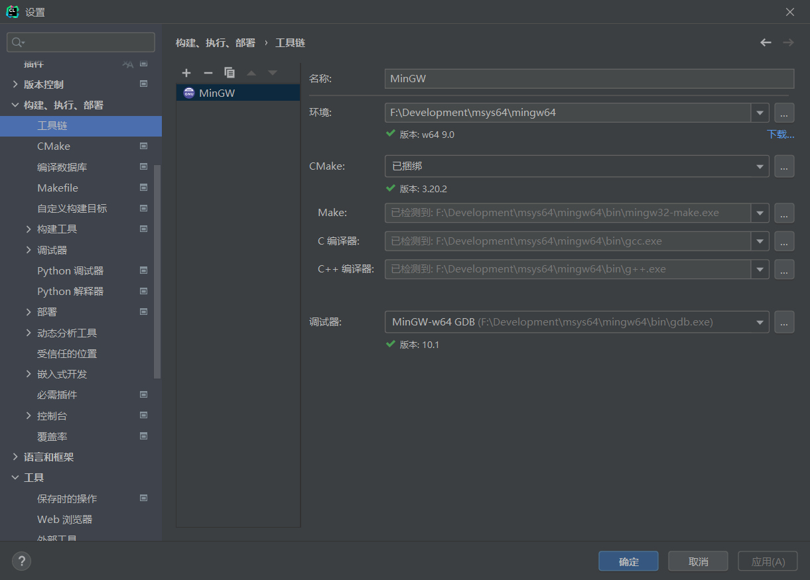The image size is (810, 580).
Task: Click the search magnifier icon
Action: point(18,42)
